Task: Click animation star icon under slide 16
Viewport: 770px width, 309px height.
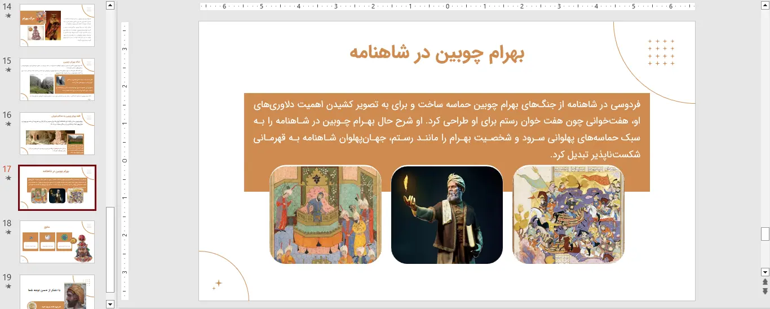Action: [8, 124]
